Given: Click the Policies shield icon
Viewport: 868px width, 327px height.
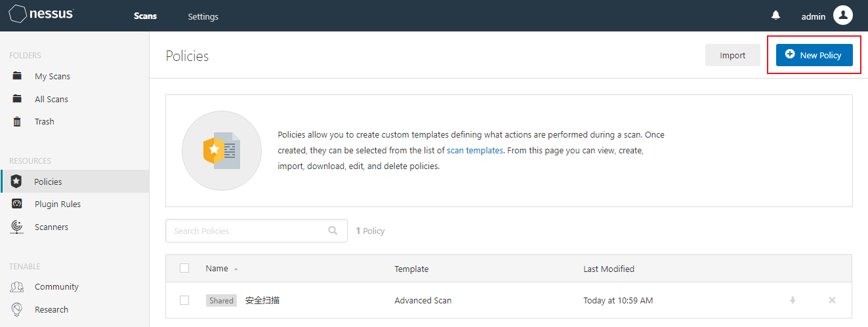Looking at the screenshot, I should click(x=17, y=182).
